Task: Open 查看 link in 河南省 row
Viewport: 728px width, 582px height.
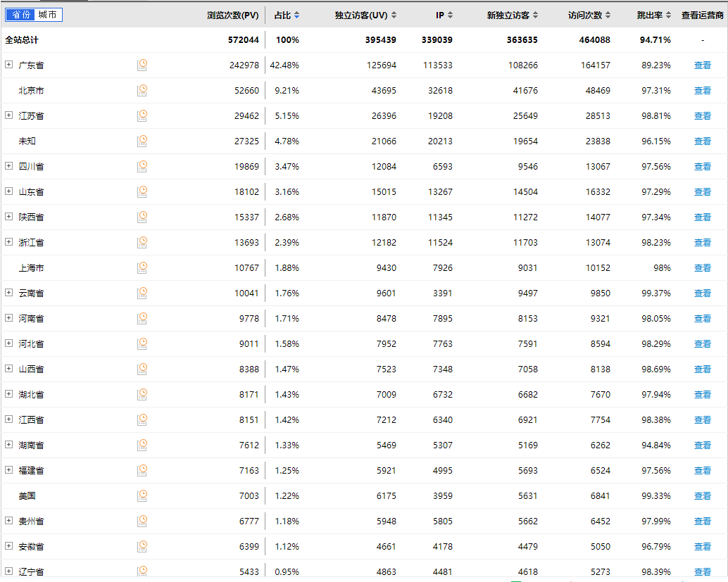Action: [702, 319]
